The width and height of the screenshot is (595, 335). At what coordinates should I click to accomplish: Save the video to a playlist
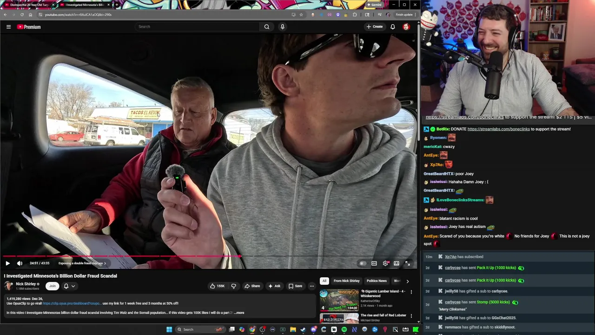296,286
